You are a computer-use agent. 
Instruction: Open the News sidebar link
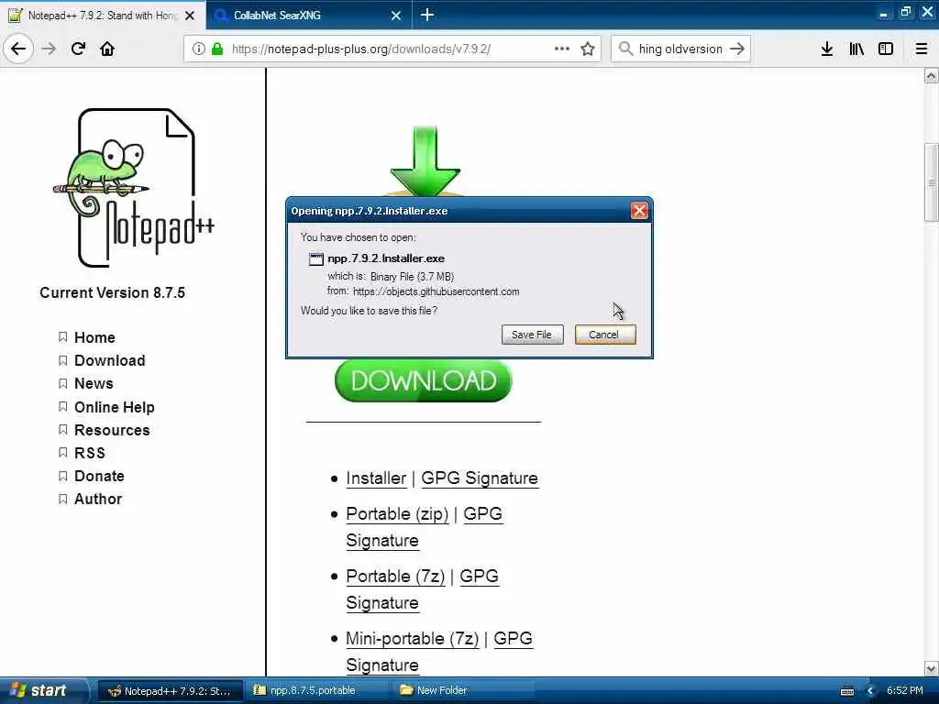point(94,384)
